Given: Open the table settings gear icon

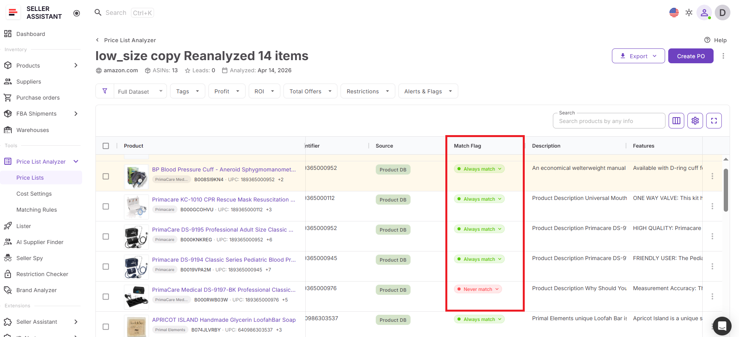Looking at the screenshot, I should (x=695, y=121).
